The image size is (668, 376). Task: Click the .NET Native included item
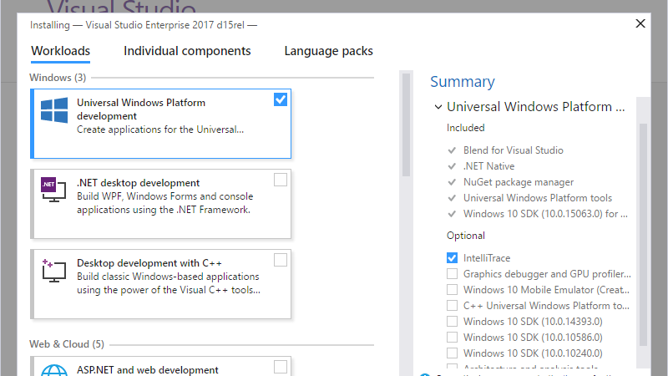pyautogui.click(x=488, y=165)
